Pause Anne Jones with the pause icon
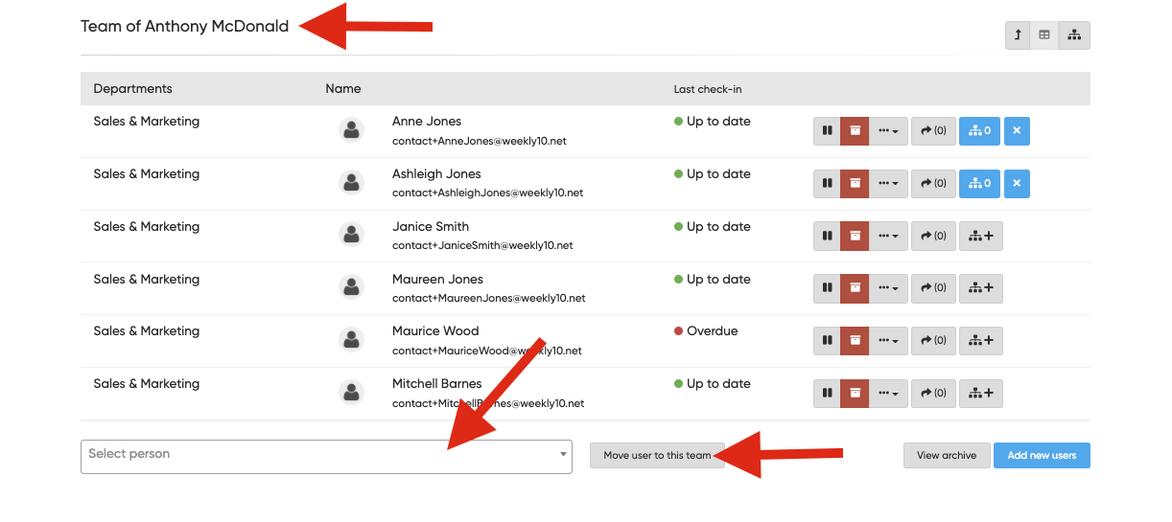 tap(827, 131)
